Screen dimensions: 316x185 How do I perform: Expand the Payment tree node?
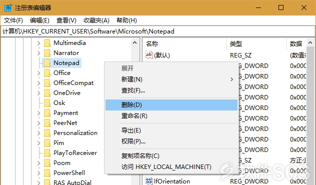(x=39, y=113)
